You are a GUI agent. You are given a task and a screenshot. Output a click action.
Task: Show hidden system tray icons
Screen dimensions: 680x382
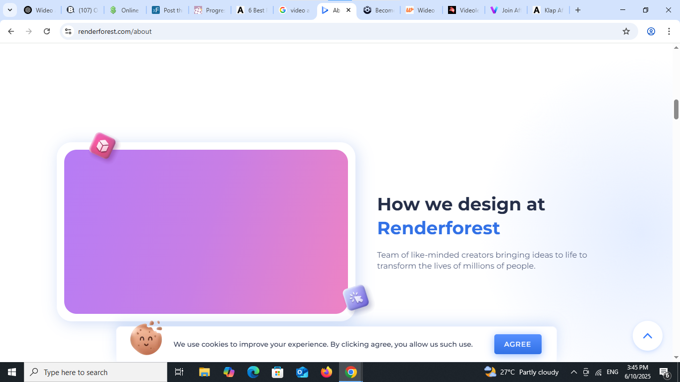tap(573, 372)
